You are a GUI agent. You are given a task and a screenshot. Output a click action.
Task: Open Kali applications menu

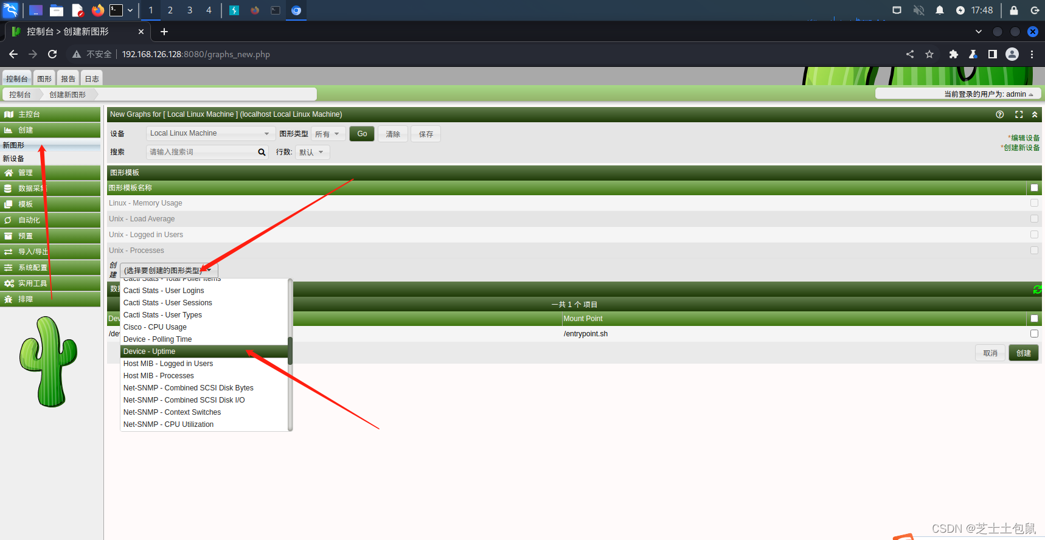click(x=11, y=10)
